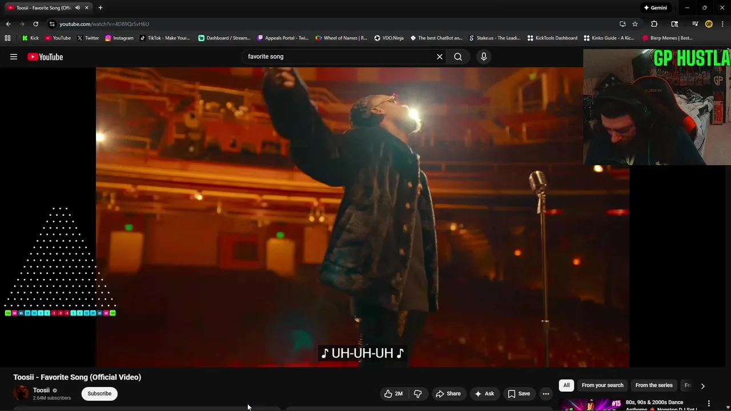Open The best ChatBot bookmark
The image size is (731, 411).
pyautogui.click(x=436, y=38)
